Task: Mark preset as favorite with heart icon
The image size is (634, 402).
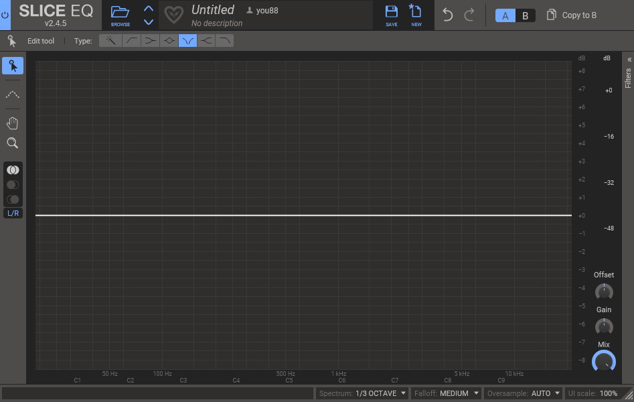Action: coord(174,15)
